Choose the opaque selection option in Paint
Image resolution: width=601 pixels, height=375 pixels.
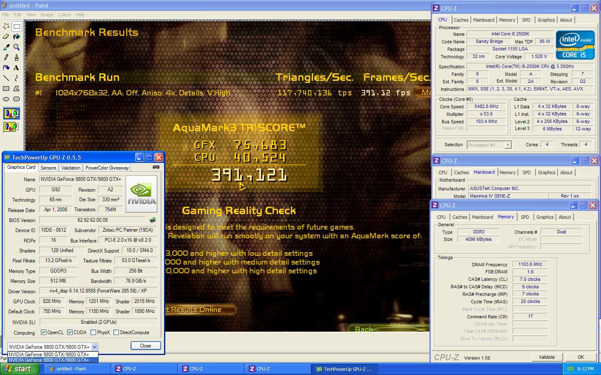(11, 113)
